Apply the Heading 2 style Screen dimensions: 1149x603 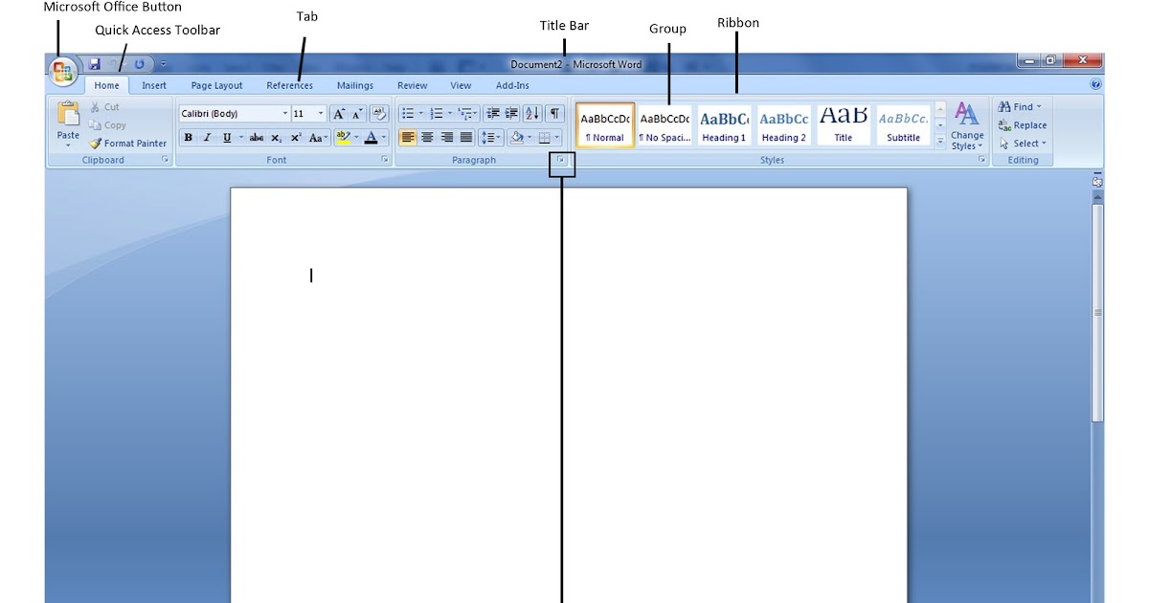(x=784, y=125)
